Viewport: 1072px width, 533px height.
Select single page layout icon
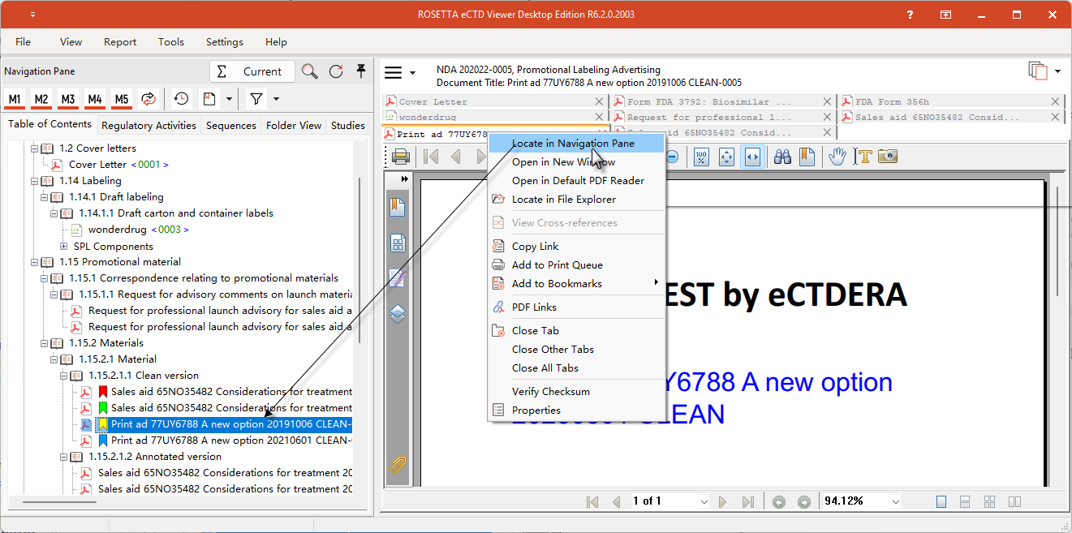941,502
